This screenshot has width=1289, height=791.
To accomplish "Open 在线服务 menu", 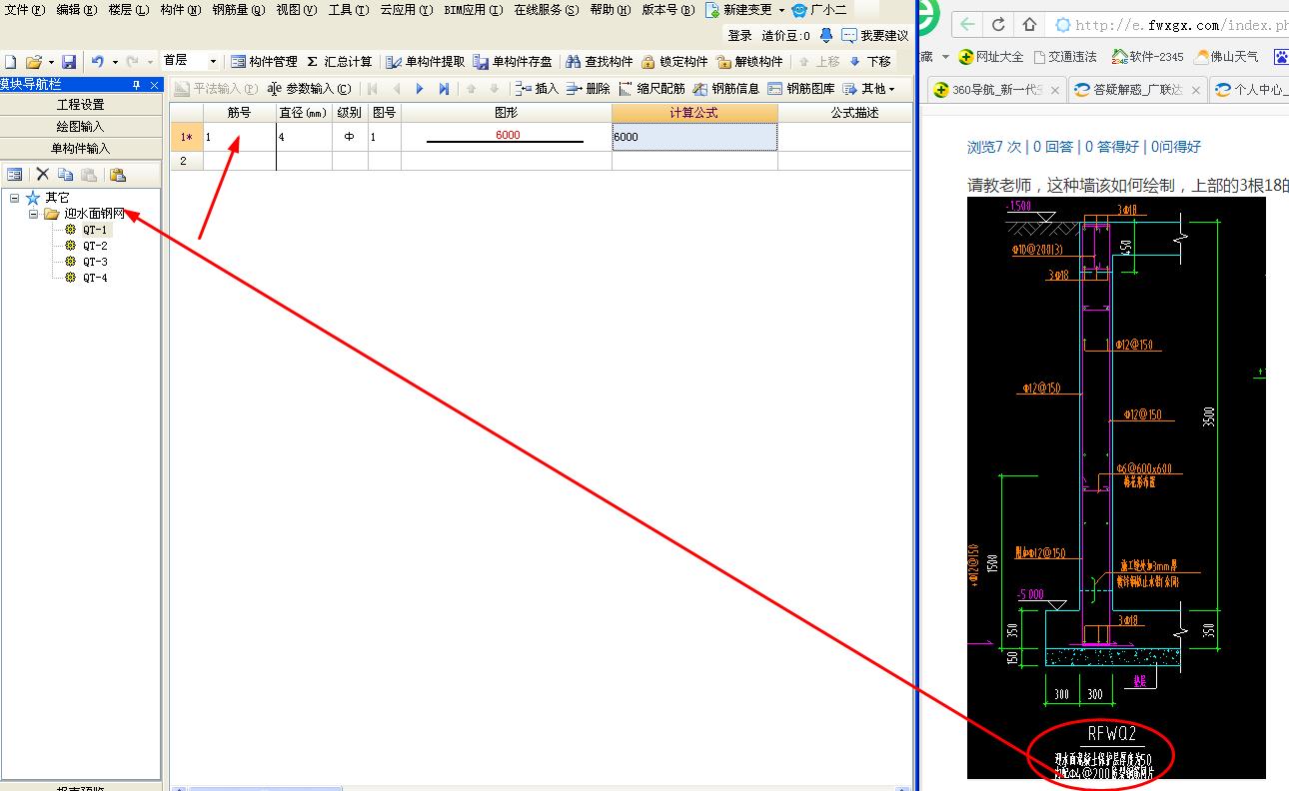I will pos(547,10).
